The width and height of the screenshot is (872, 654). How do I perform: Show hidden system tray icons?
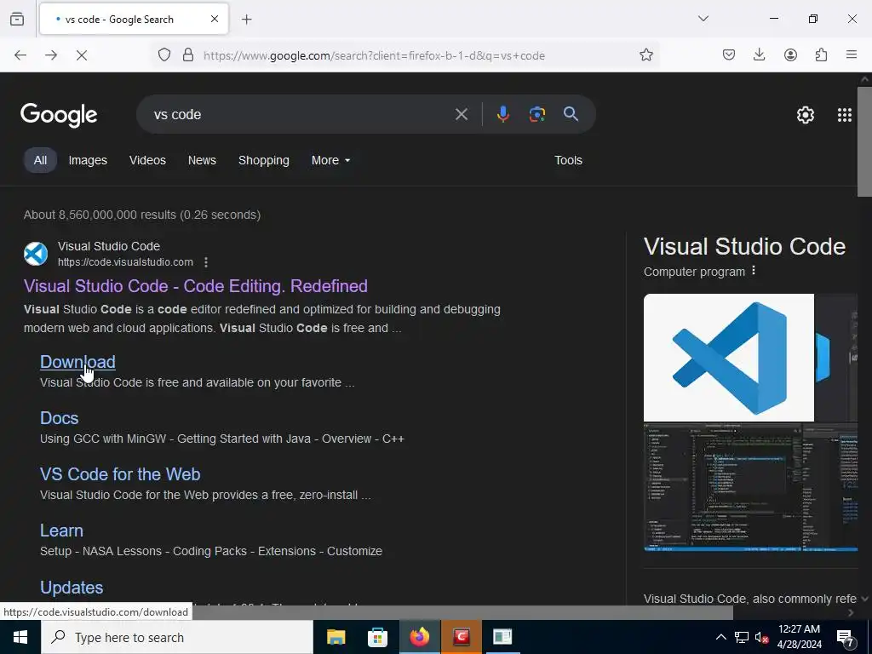720,637
